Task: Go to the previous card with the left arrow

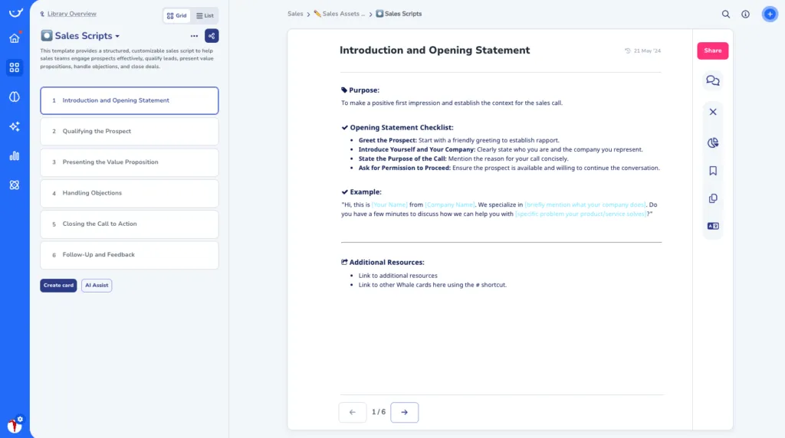Action: point(353,413)
